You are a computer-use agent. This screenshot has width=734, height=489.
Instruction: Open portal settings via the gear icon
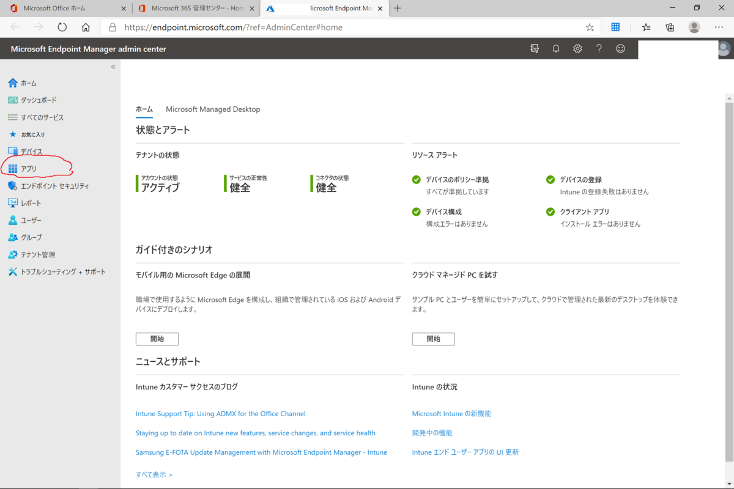pos(577,48)
